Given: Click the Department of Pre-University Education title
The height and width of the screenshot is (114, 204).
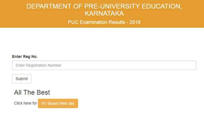Looking at the screenshot, I should (104, 10).
